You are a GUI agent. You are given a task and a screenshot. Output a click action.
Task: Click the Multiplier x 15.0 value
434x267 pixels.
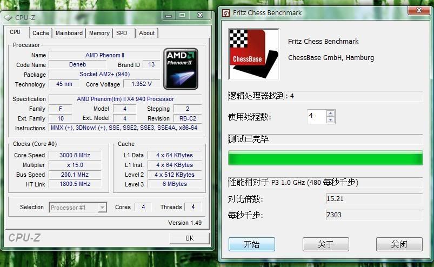click(75, 165)
